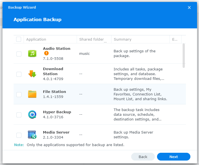Select the Hyper Backup checkbox
Viewport: 199px width, 165px height.
point(19,115)
